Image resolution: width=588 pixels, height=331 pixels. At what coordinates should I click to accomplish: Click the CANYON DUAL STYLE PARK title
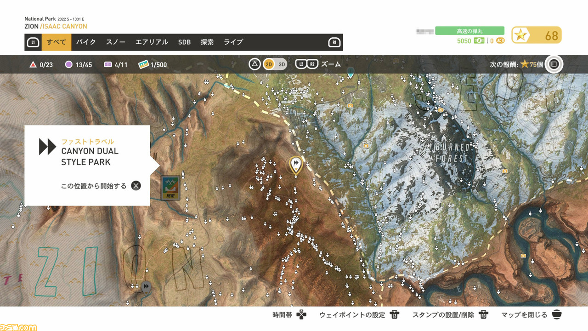click(x=90, y=157)
